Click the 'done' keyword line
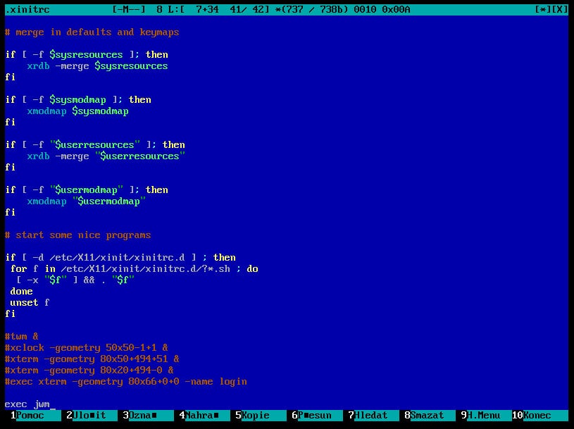 [22, 292]
